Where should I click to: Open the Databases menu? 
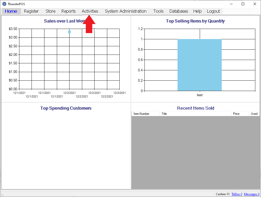click(x=179, y=11)
